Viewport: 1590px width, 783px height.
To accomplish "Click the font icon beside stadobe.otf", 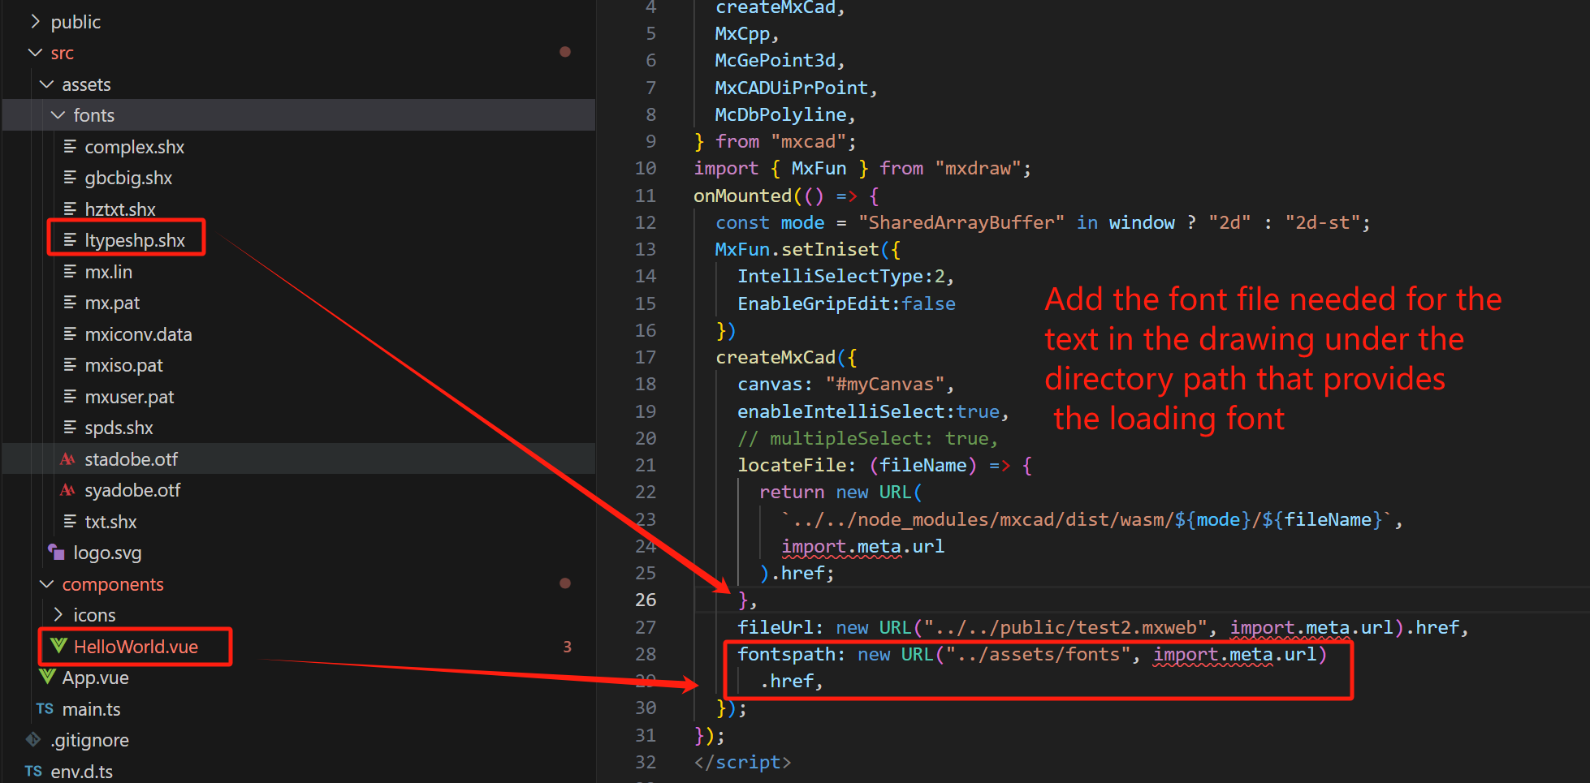I will click(68, 459).
